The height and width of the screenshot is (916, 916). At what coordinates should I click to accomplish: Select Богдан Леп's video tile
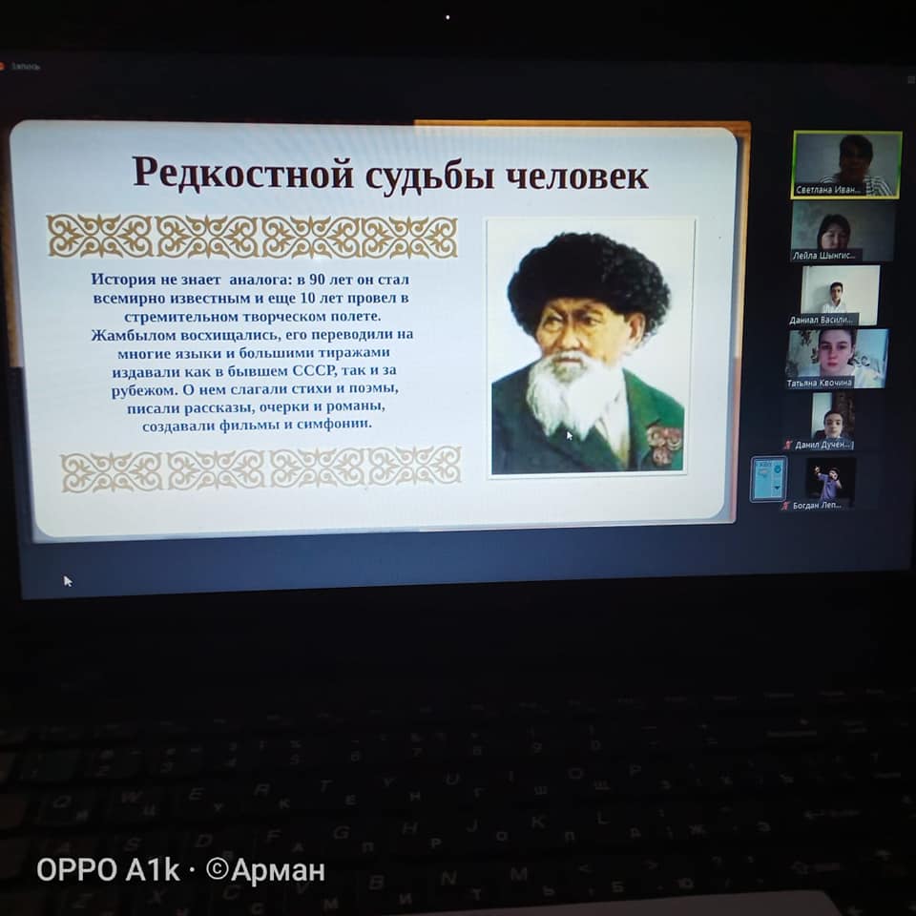(830, 481)
